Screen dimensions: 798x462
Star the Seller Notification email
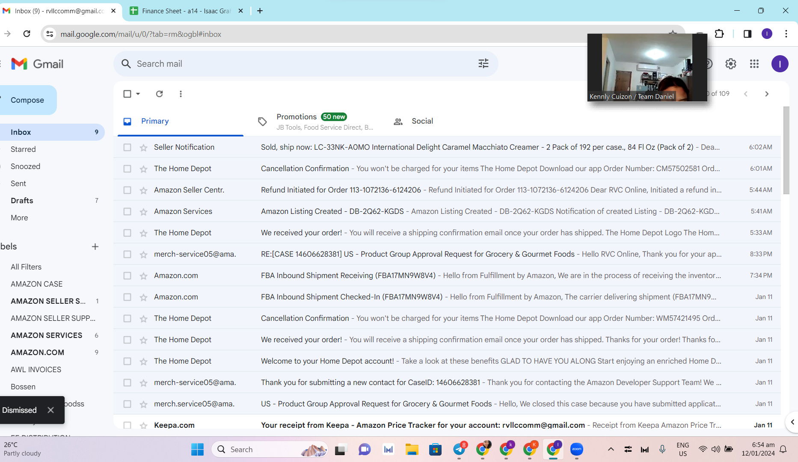pos(143,147)
